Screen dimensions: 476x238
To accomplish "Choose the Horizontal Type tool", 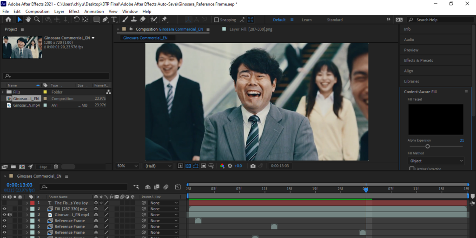I will (x=114, y=19).
